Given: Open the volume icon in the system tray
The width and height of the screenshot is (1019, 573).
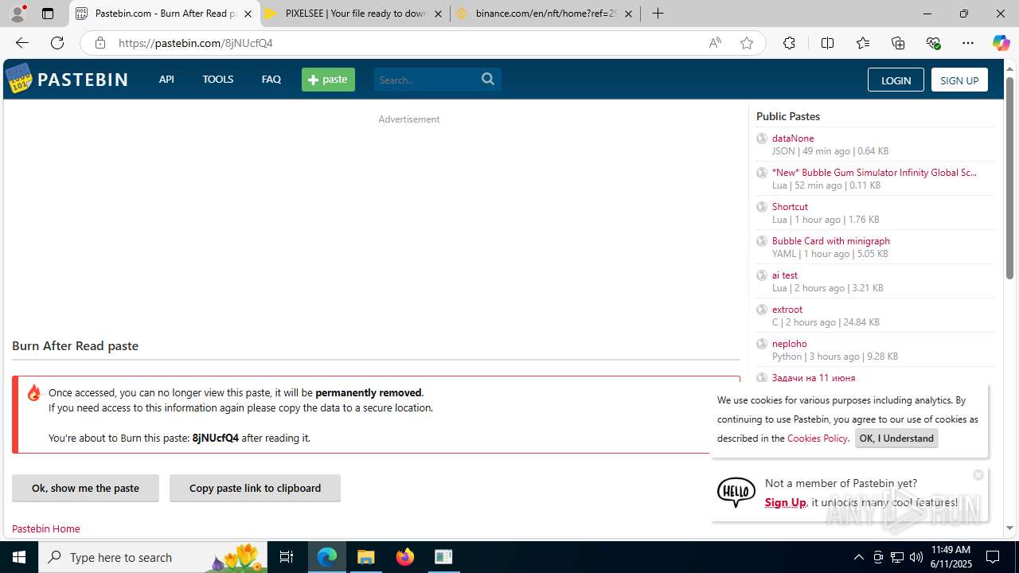Looking at the screenshot, I should point(916,557).
